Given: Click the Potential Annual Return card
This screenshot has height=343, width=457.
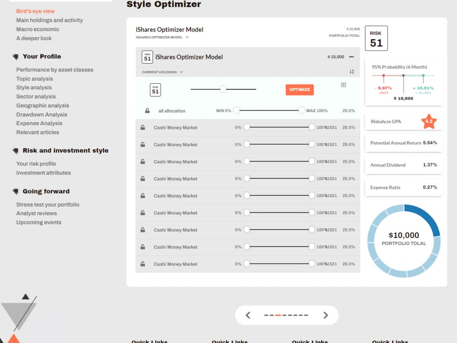Looking at the screenshot, I should (404, 143).
